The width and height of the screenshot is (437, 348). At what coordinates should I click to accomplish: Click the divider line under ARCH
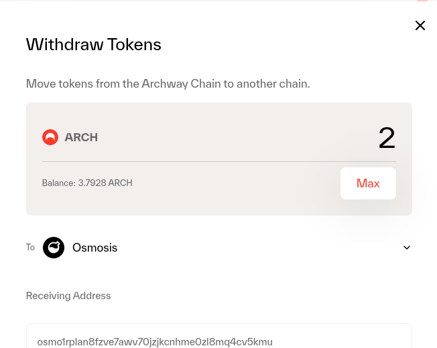pyautogui.click(x=218, y=161)
